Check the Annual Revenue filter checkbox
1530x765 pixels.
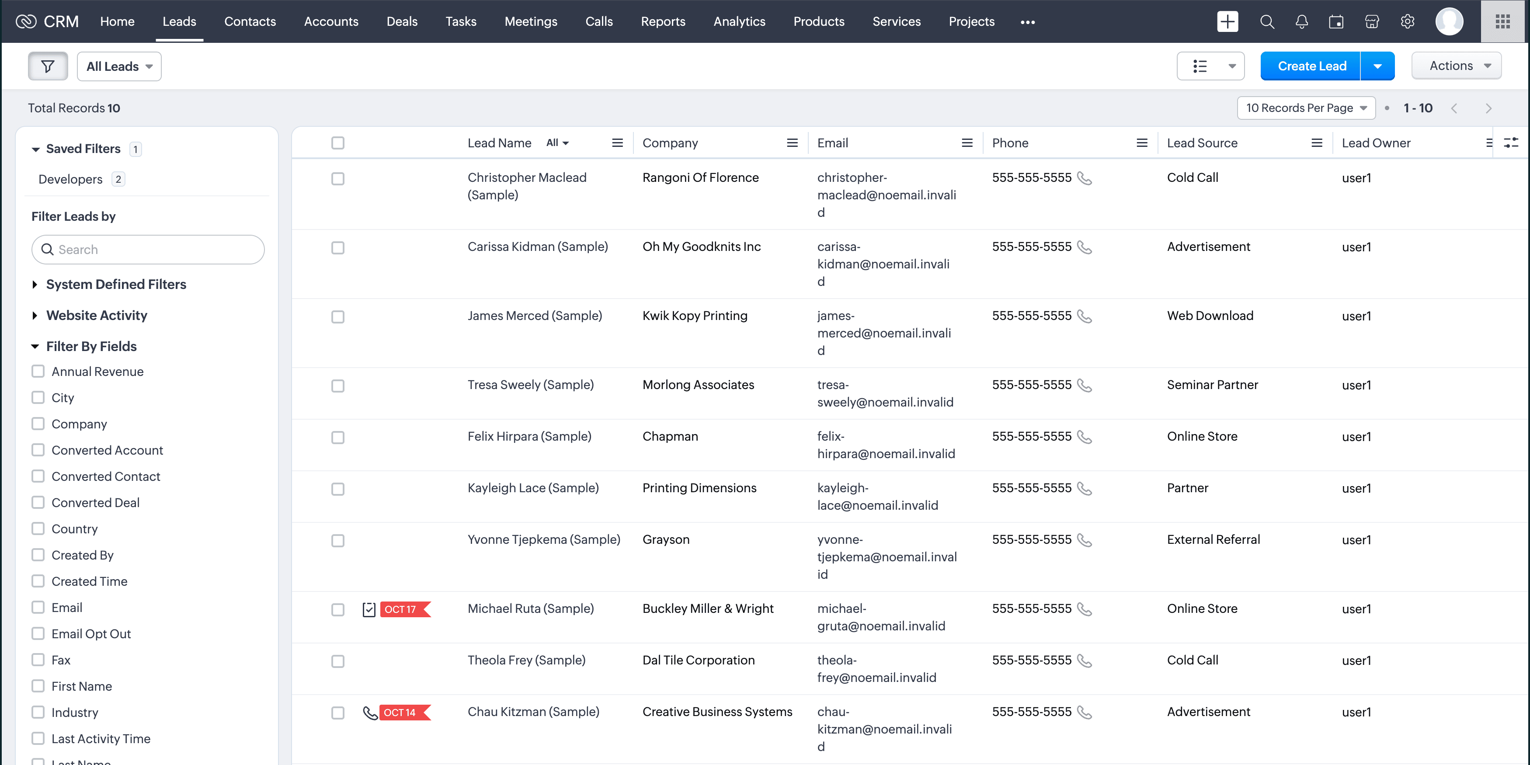coord(38,371)
